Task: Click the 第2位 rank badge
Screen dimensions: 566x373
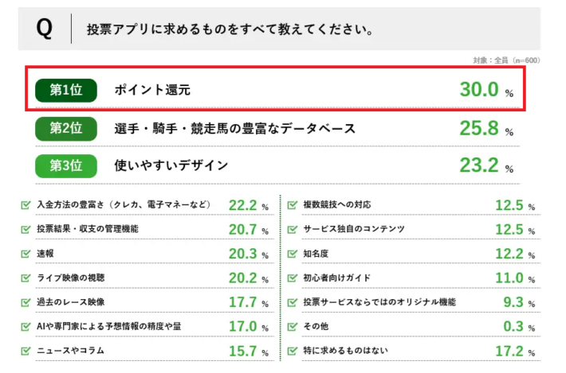Action: point(66,128)
